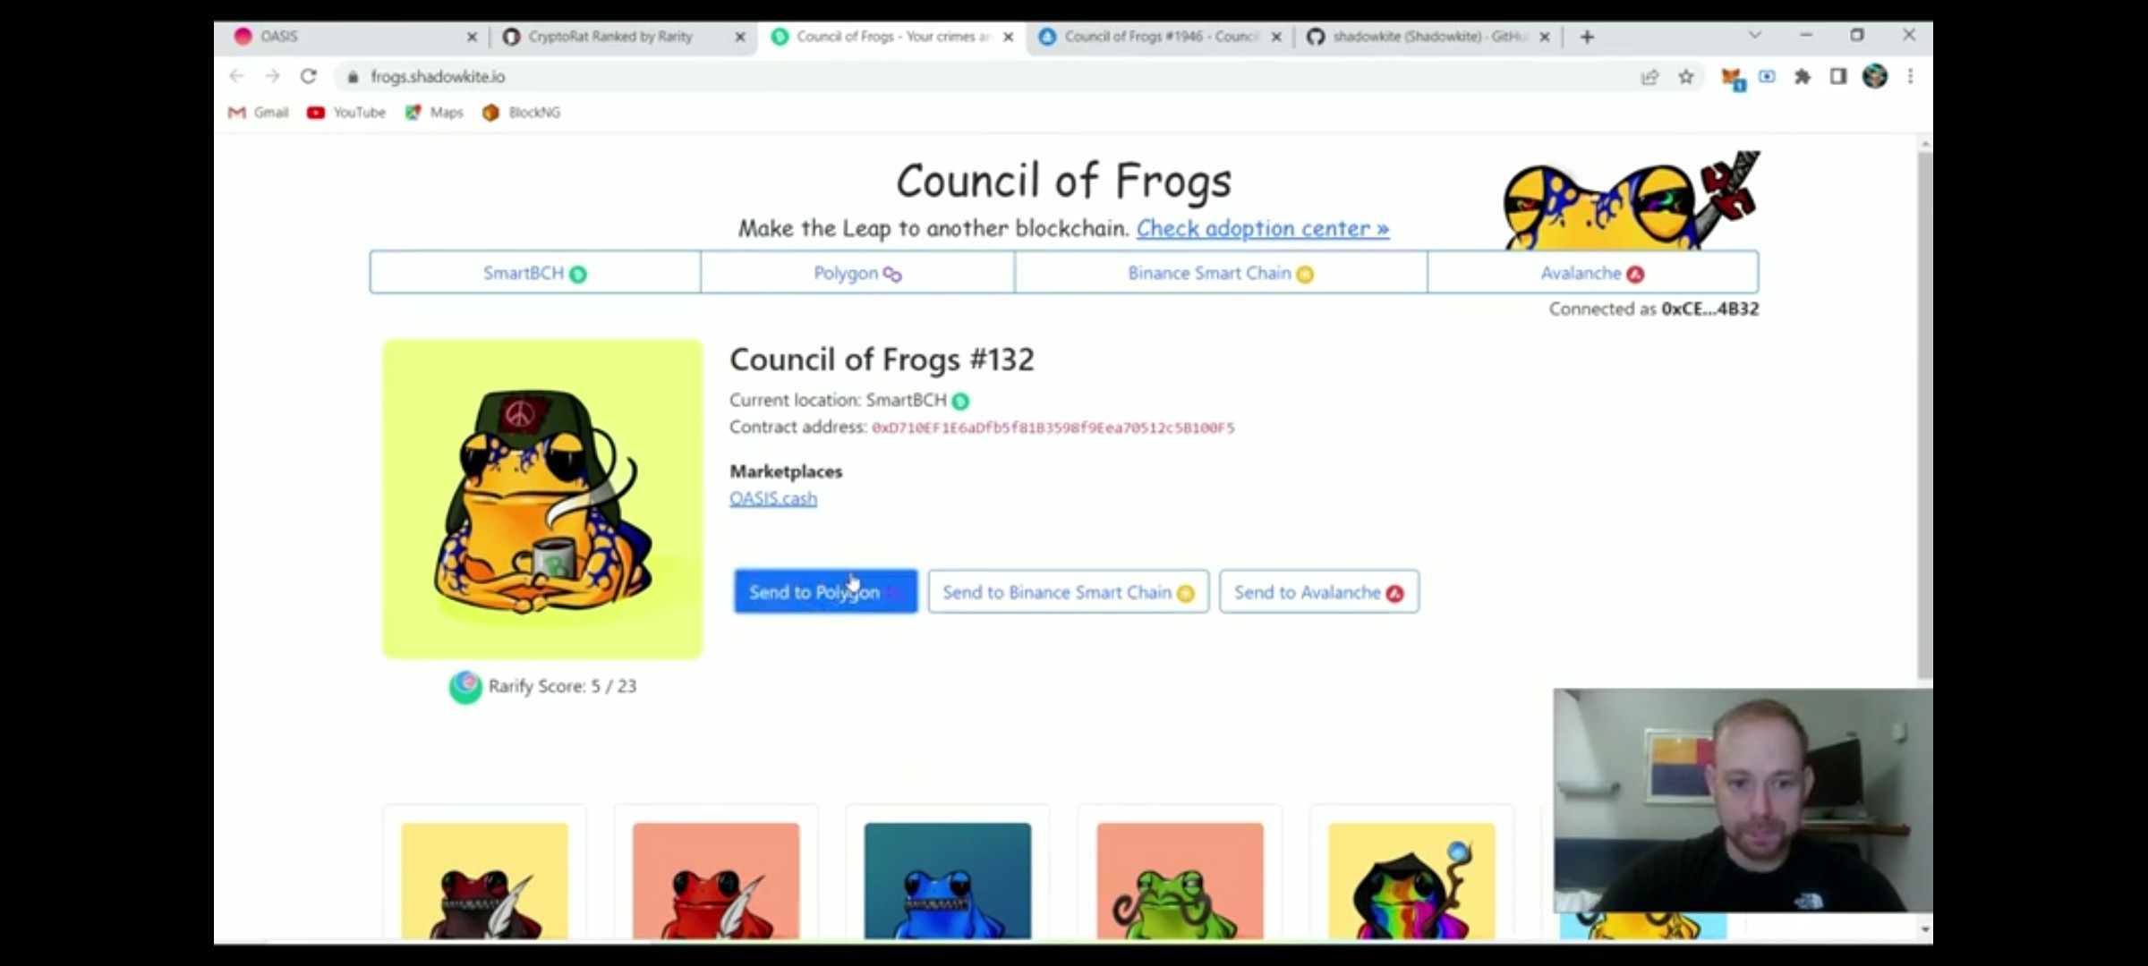
Task: Open the dark red frog with quill thumbnail
Action: 484,881
